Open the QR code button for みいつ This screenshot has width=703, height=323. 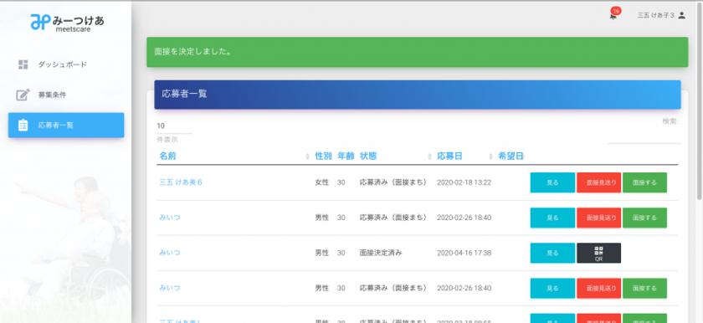(x=598, y=253)
